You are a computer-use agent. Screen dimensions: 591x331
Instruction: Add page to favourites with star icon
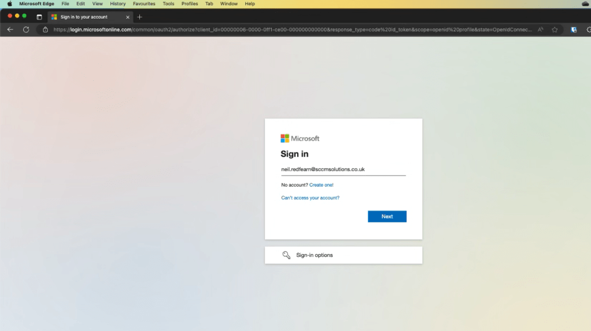pyautogui.click(x=555, y=29)
